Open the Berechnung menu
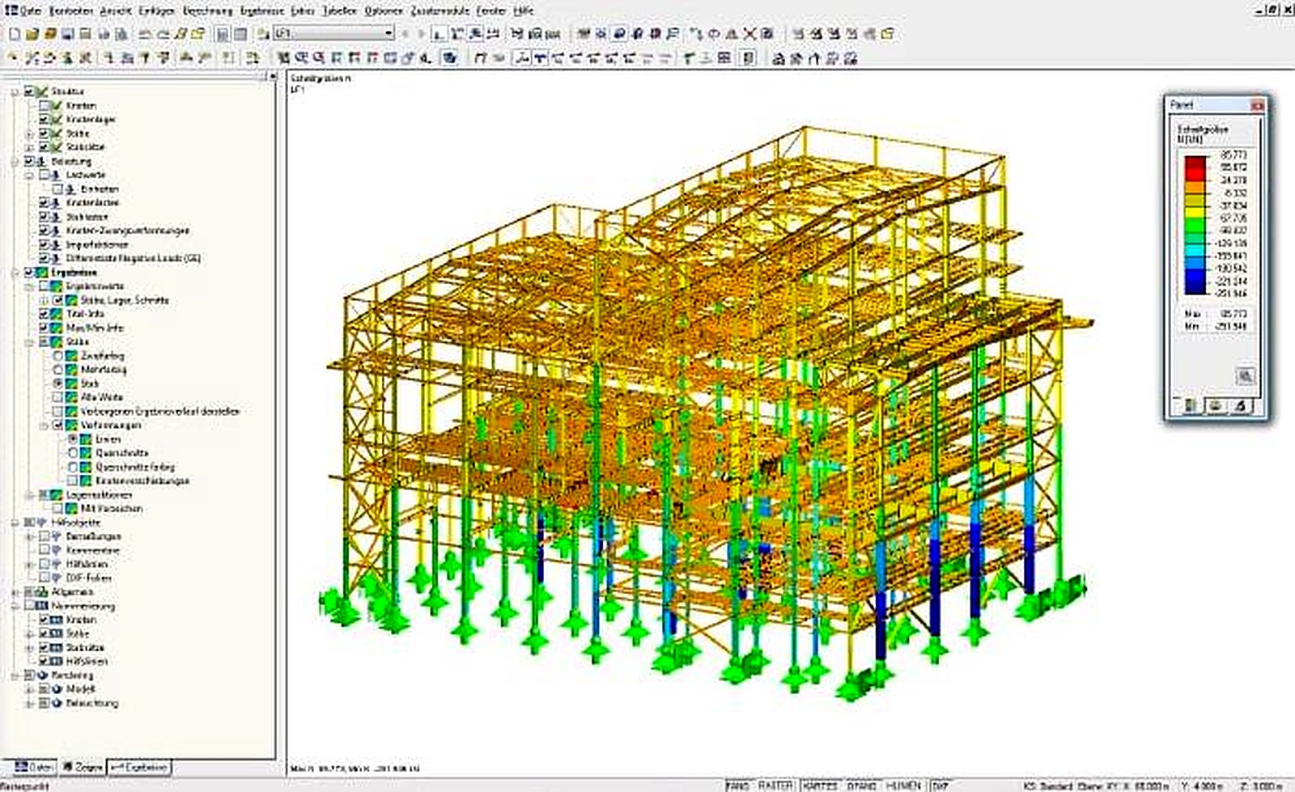Image resolution: width=1295 pixels, height=792 pixels. click(x=206, y=11)
